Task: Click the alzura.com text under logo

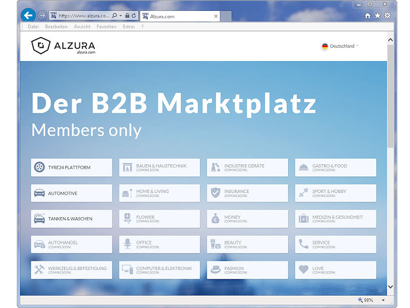Action: click(x=86, y=52)
